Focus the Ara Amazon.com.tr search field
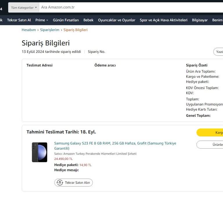 coord(131,7)
